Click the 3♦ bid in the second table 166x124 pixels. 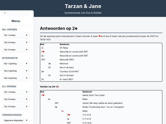(x=62, y=111)
